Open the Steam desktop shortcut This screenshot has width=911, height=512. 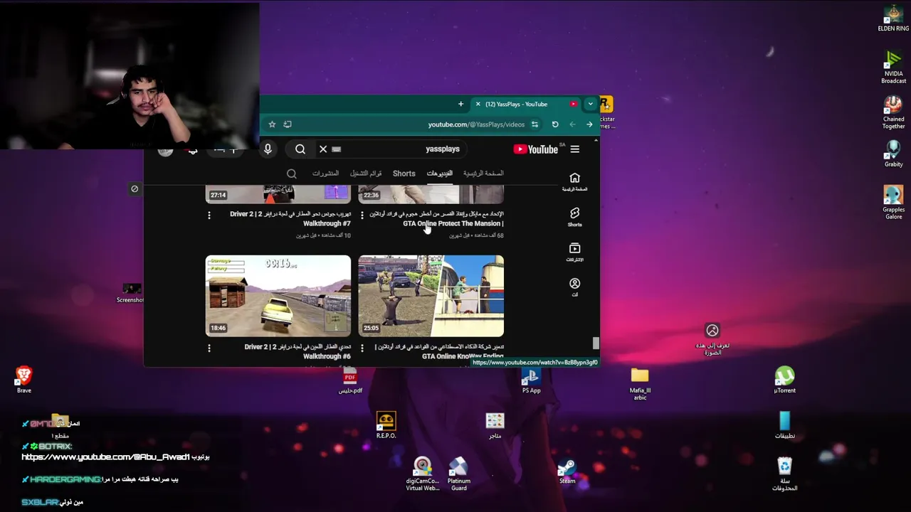pyautogui.click(x=567, y=471)
